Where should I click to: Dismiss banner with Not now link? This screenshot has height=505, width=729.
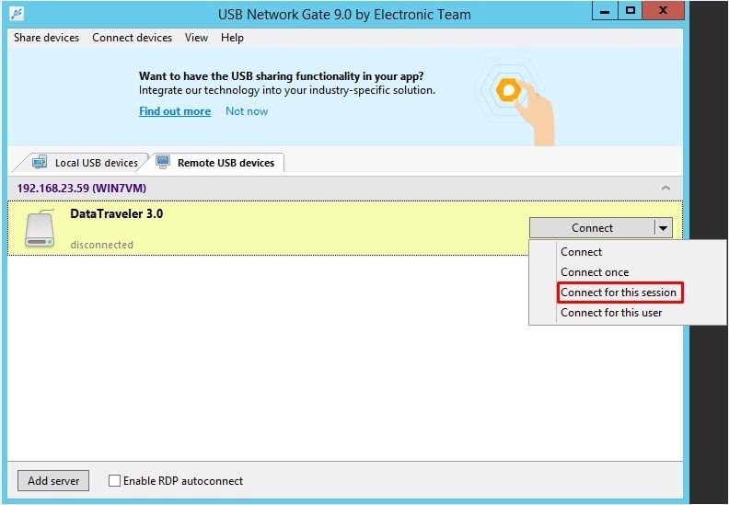point(247,111)
